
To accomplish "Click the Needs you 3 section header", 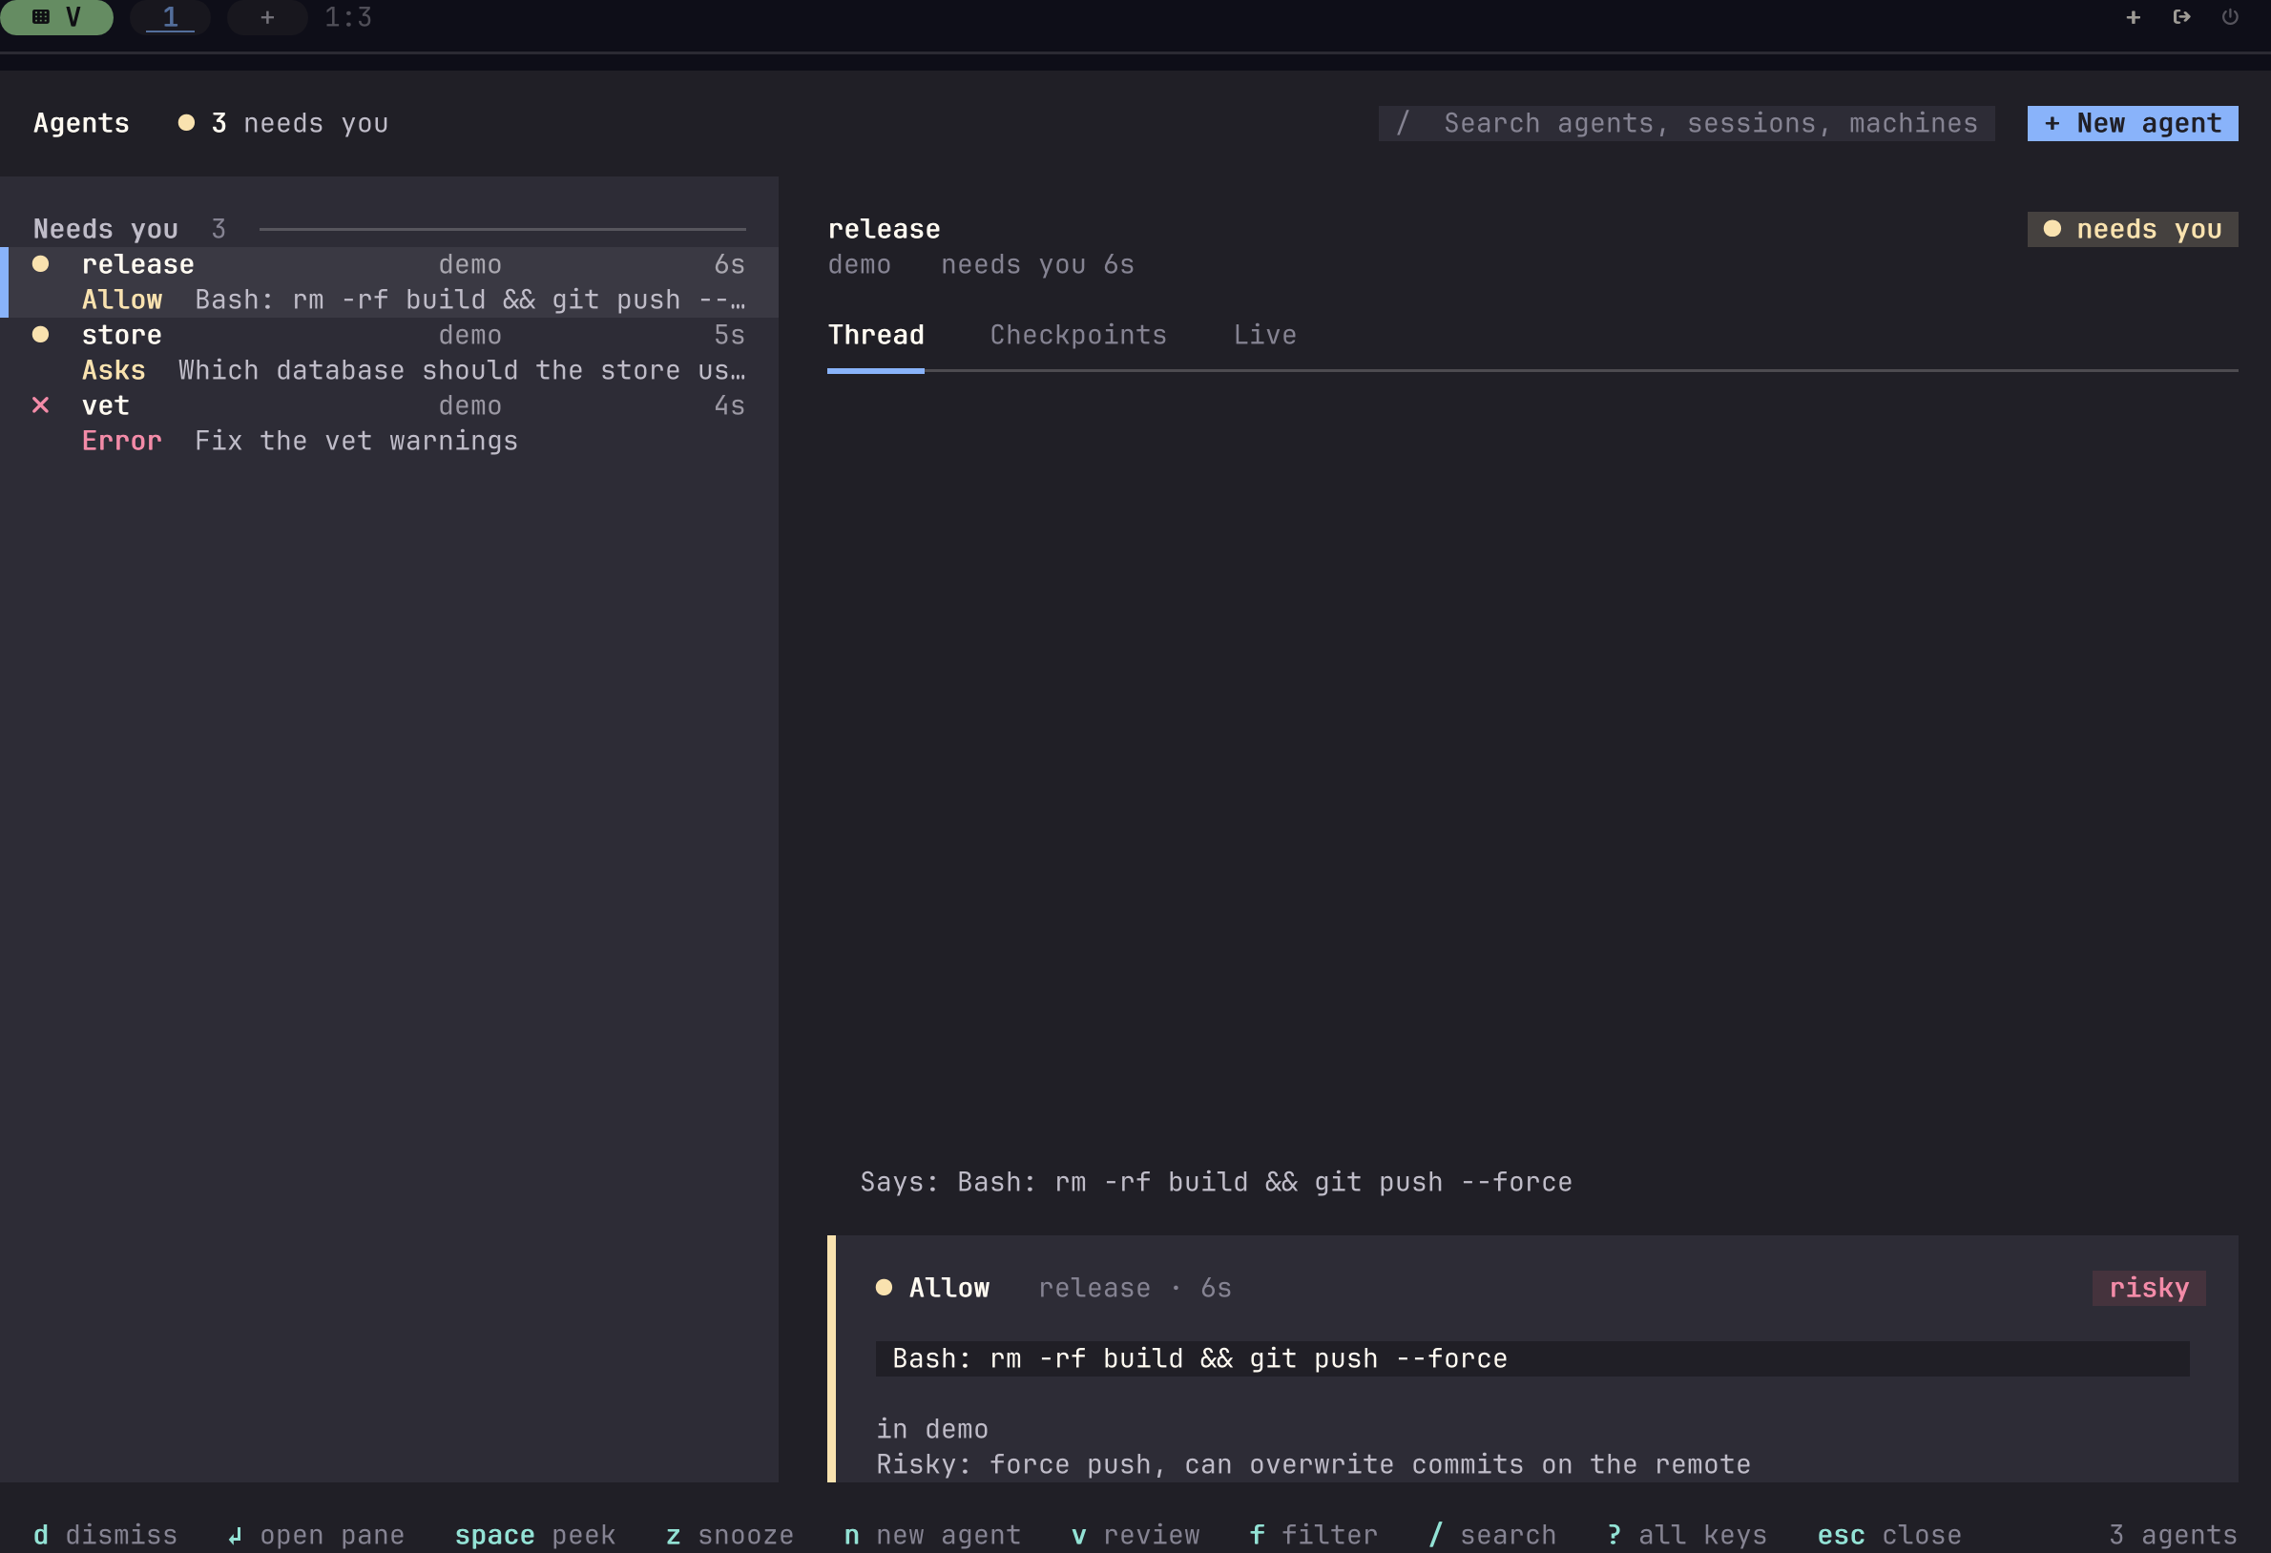I will [x=129, y=230].
